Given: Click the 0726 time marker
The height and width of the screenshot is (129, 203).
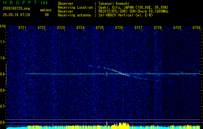Looking at the screenshot, I should (119, 28).
